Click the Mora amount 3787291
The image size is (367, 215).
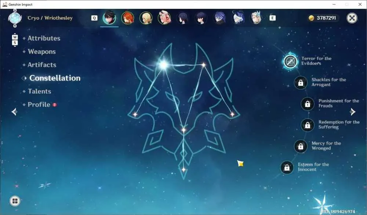click(326, 18)
